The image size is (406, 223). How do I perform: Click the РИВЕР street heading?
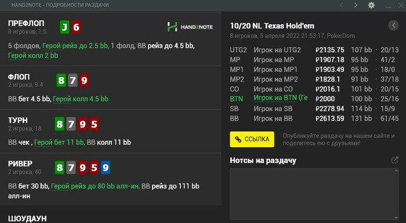point(20,164)
